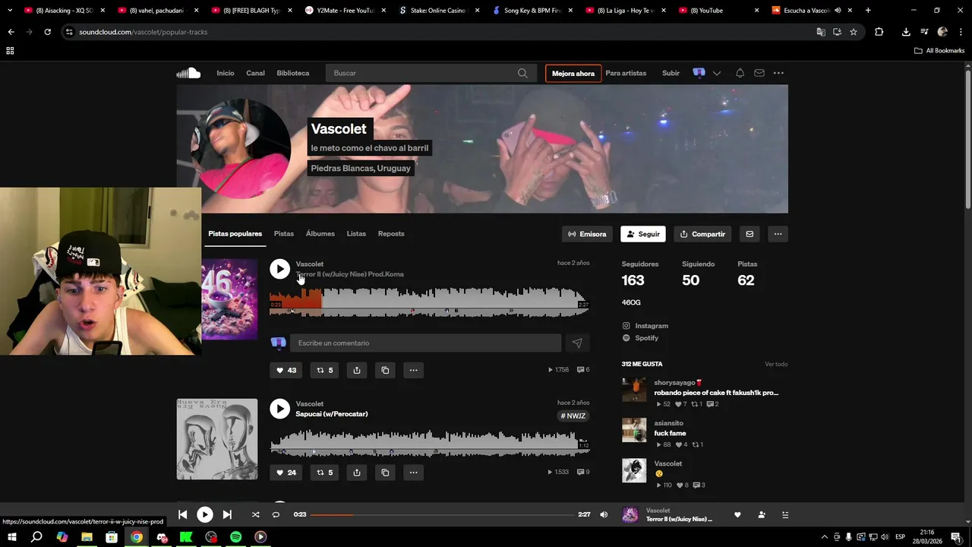Click Subir upload link

click(x=671, y=73)
